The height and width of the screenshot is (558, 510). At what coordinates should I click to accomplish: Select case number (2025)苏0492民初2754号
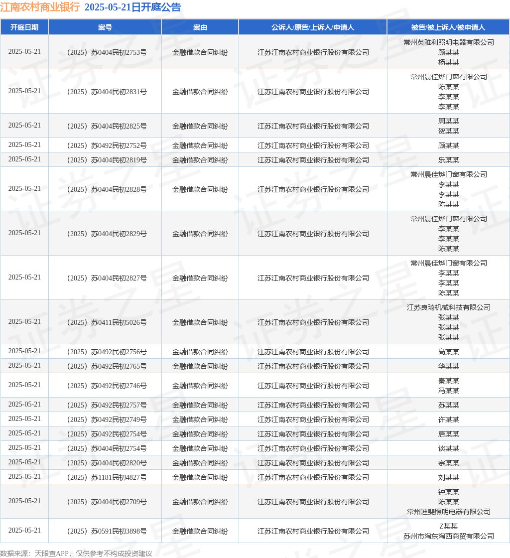coord(107,434)
